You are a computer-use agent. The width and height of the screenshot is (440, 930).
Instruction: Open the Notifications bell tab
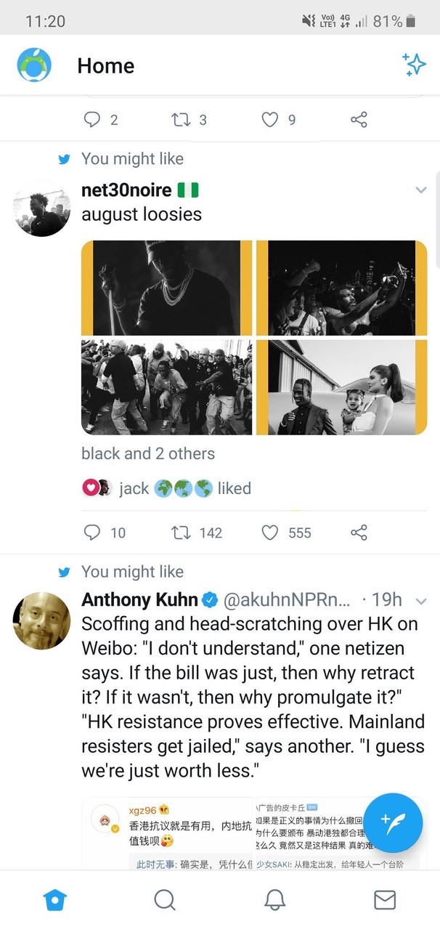point(274,899)
